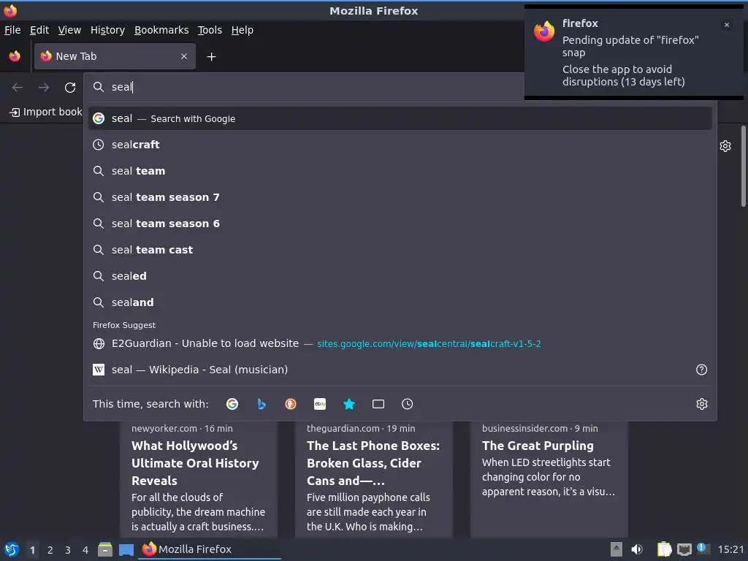The image size is (748, 561).
Task: Switch to workspace 2
Action: click(50, 550)
